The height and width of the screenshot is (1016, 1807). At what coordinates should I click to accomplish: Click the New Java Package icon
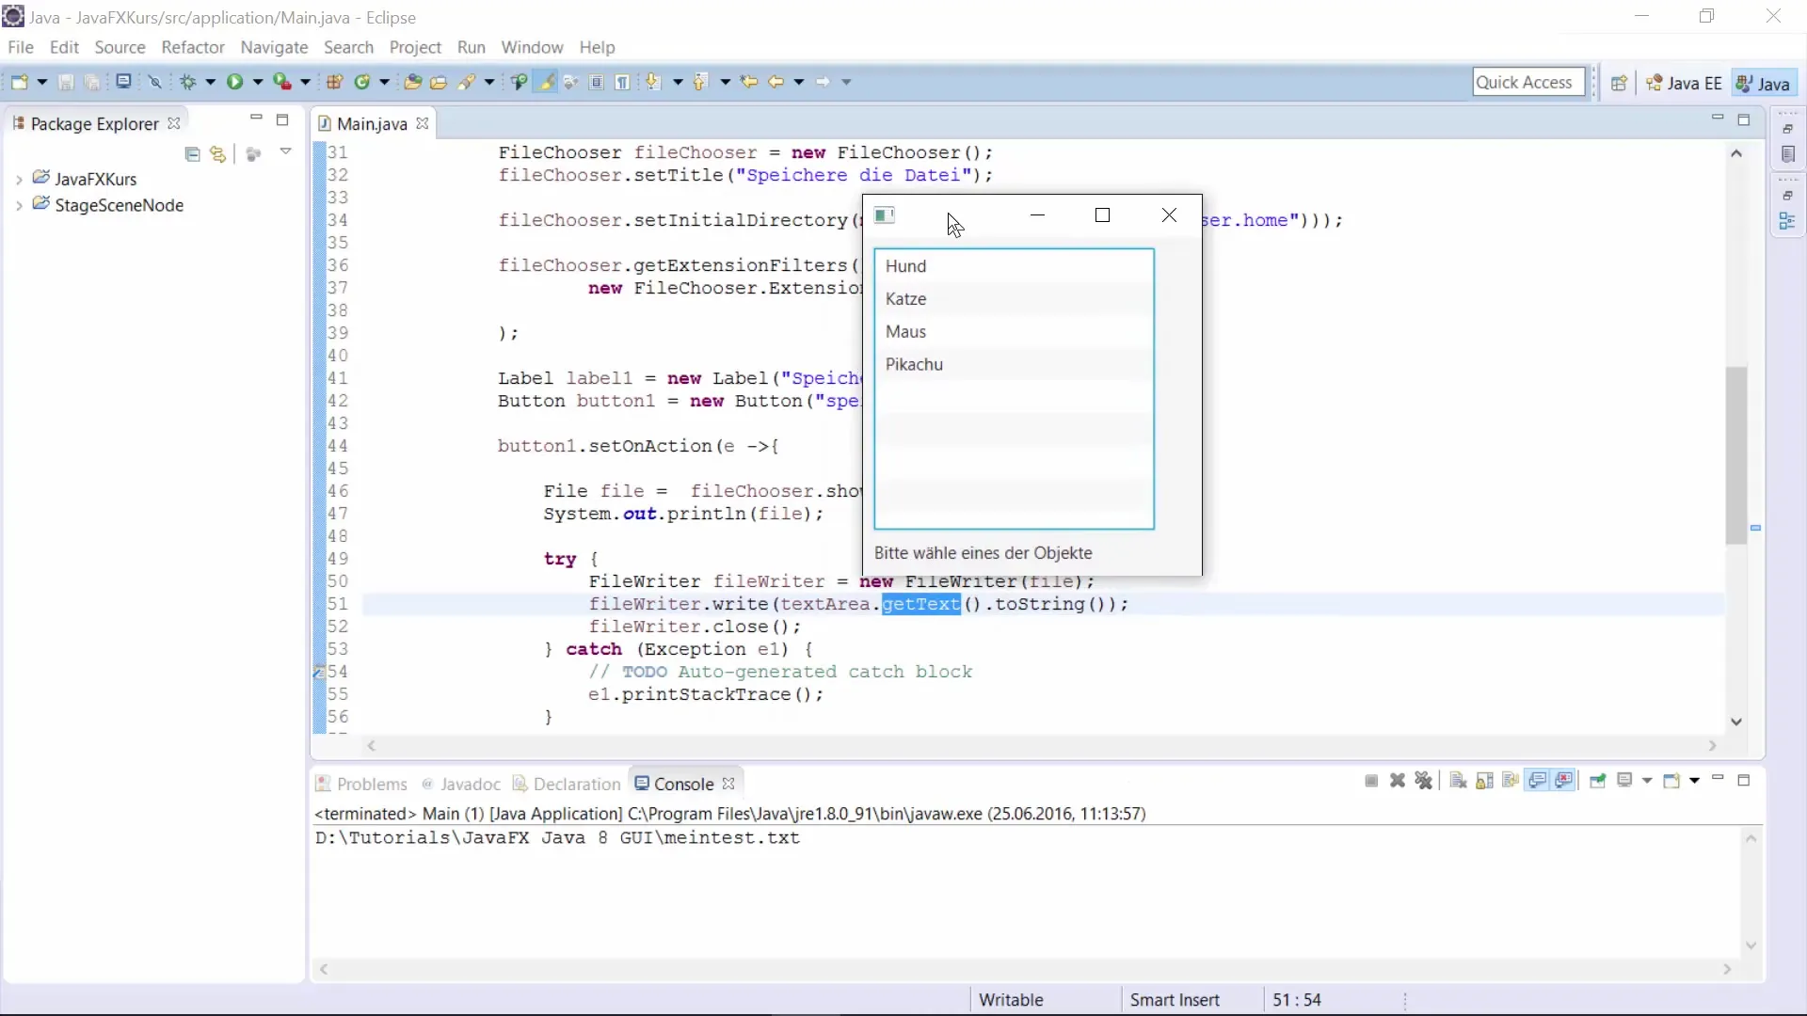tap(334, 82)
